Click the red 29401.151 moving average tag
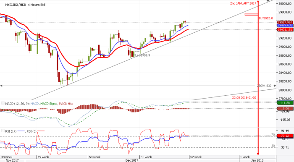The height and width of the screenshot is (162, 294). (x=285, y=30)
